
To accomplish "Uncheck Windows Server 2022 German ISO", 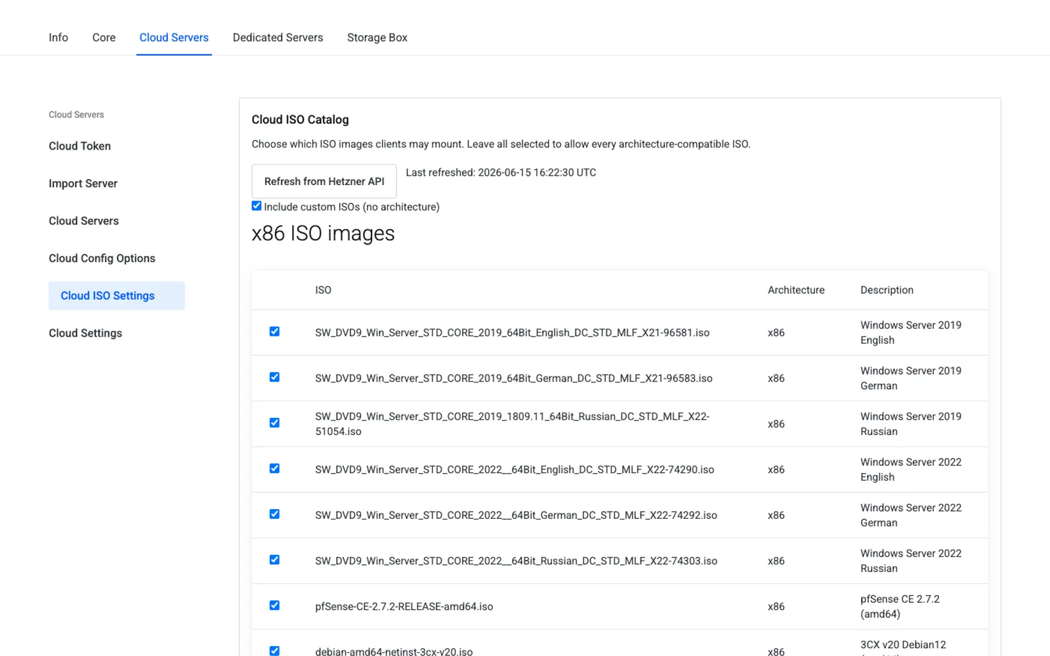I will click(274, 514).
